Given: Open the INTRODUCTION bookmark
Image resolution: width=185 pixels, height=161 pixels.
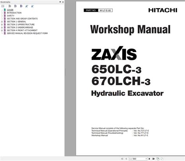Looking at the screenshot, I should tap(14, 13).
